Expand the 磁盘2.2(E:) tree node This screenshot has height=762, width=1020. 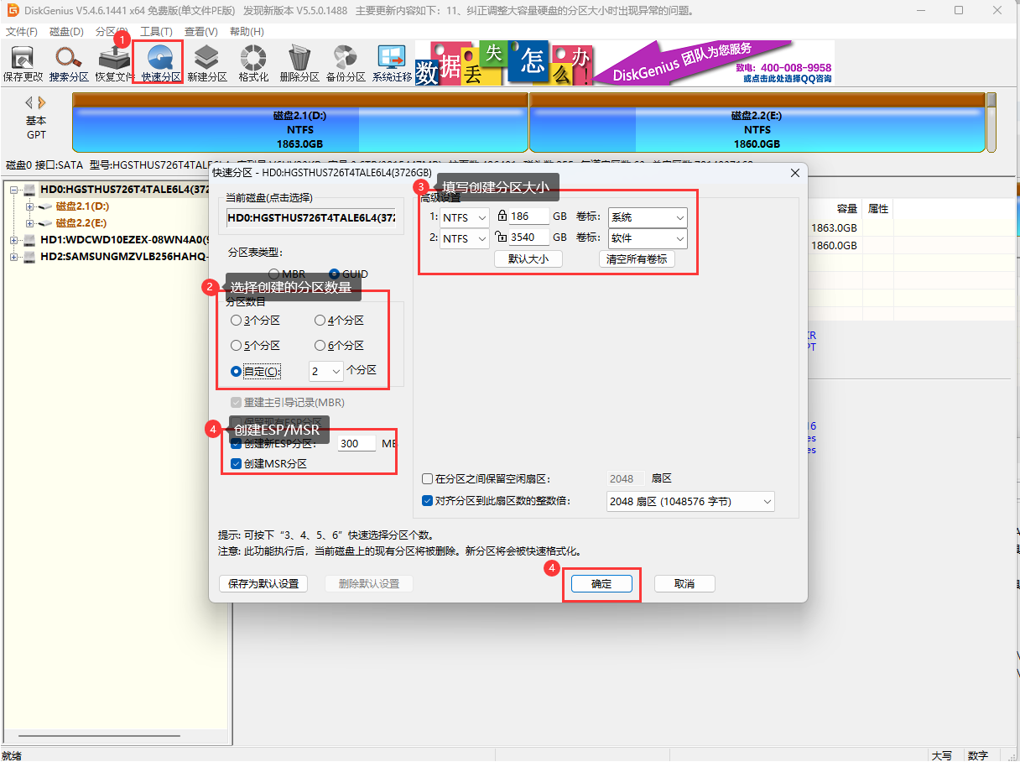pos(29,223)
